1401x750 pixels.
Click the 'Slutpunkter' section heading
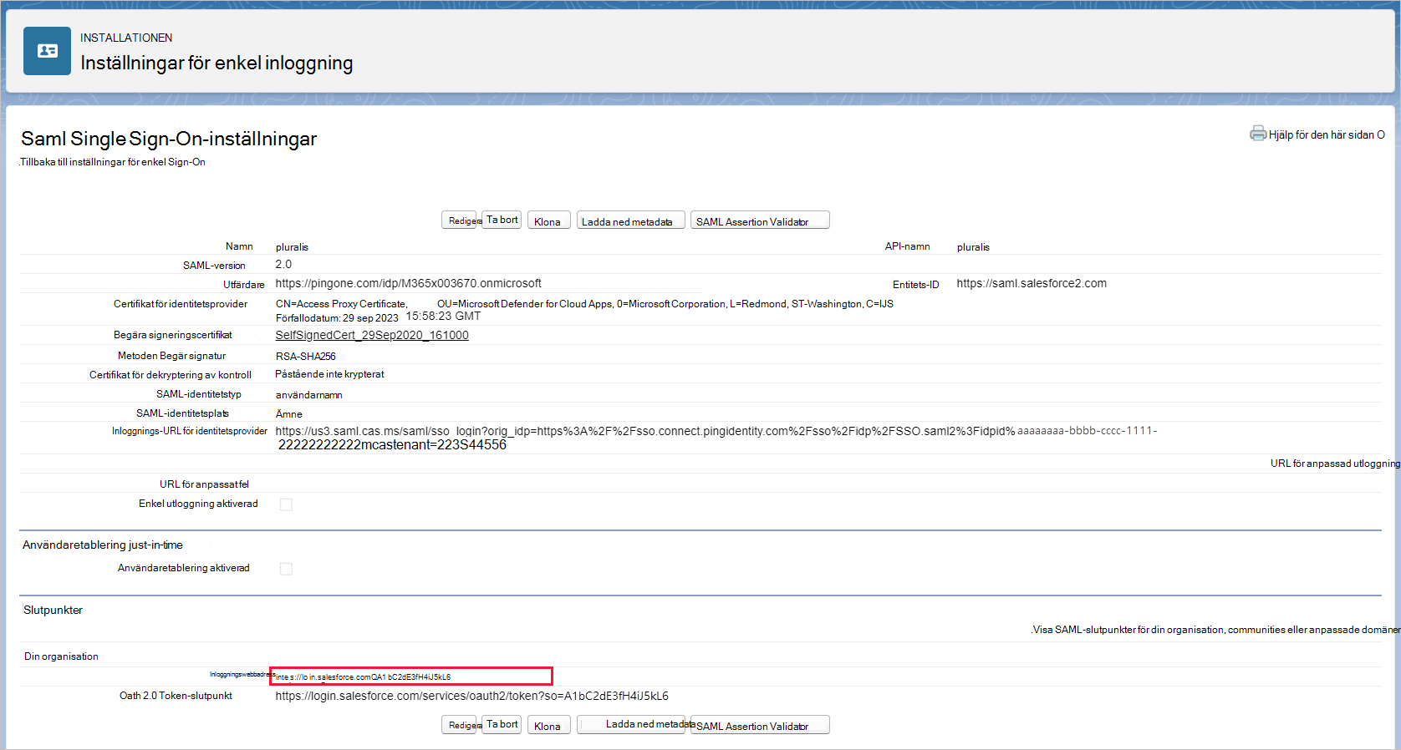tap(53, 610)
